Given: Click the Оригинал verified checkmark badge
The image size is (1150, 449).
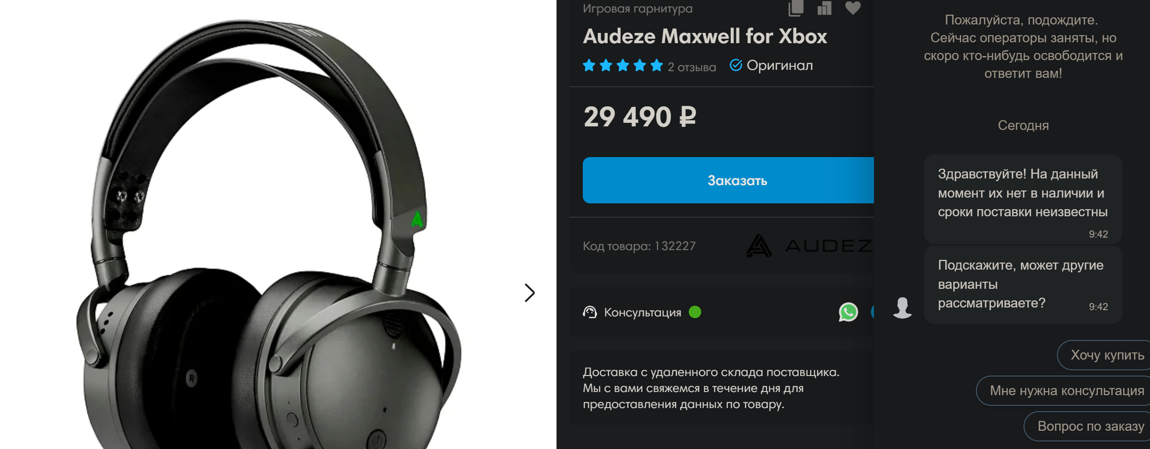Looking at the screenshot, I should tap(736, 65).
